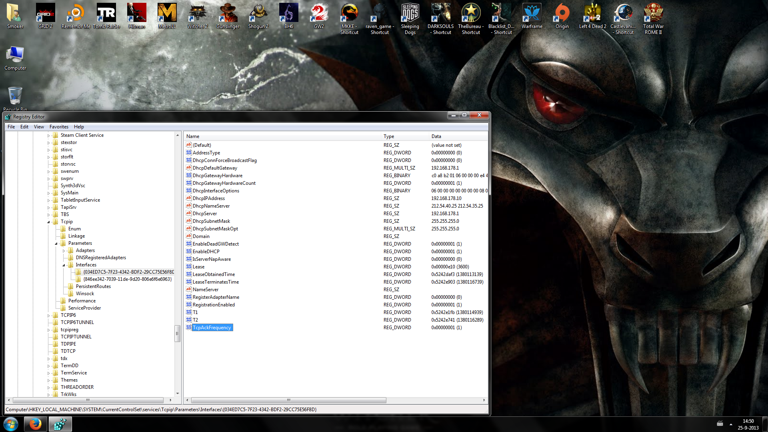This screenshot has width=768, height=432.
Task: Click the tree pane vertical scrollbar thumb
Action: 177,334
